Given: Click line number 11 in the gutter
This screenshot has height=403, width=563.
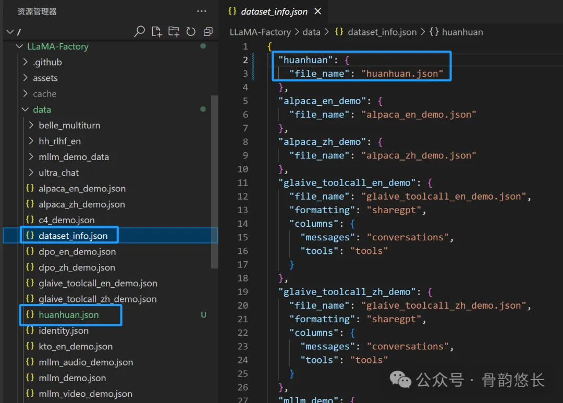Looking at the screenshot, I should (243, 183).
